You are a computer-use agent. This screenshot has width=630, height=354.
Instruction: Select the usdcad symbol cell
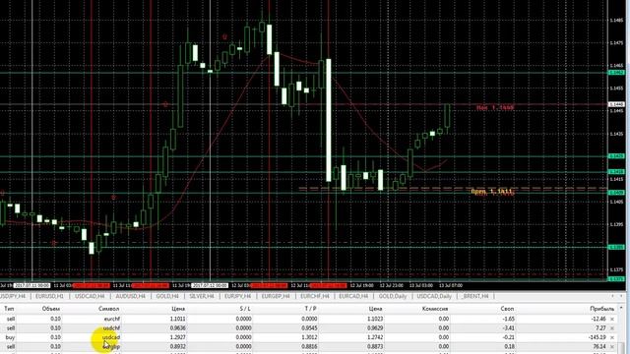[111, 337]
